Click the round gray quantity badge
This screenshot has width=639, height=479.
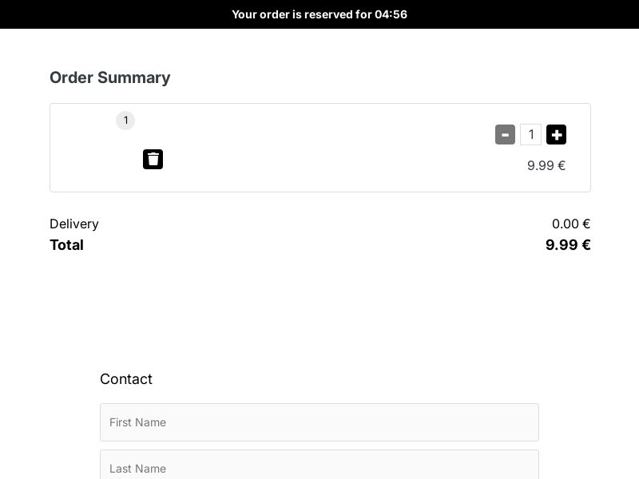[x=125, y=121]
